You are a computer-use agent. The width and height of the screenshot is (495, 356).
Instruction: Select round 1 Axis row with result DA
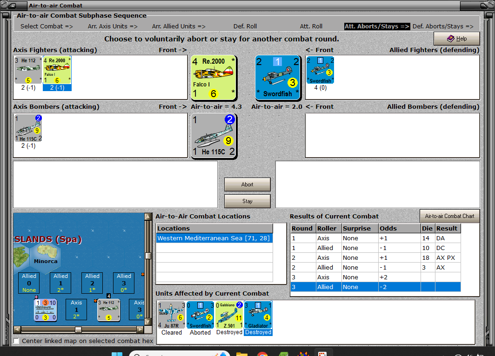[375, 238]
